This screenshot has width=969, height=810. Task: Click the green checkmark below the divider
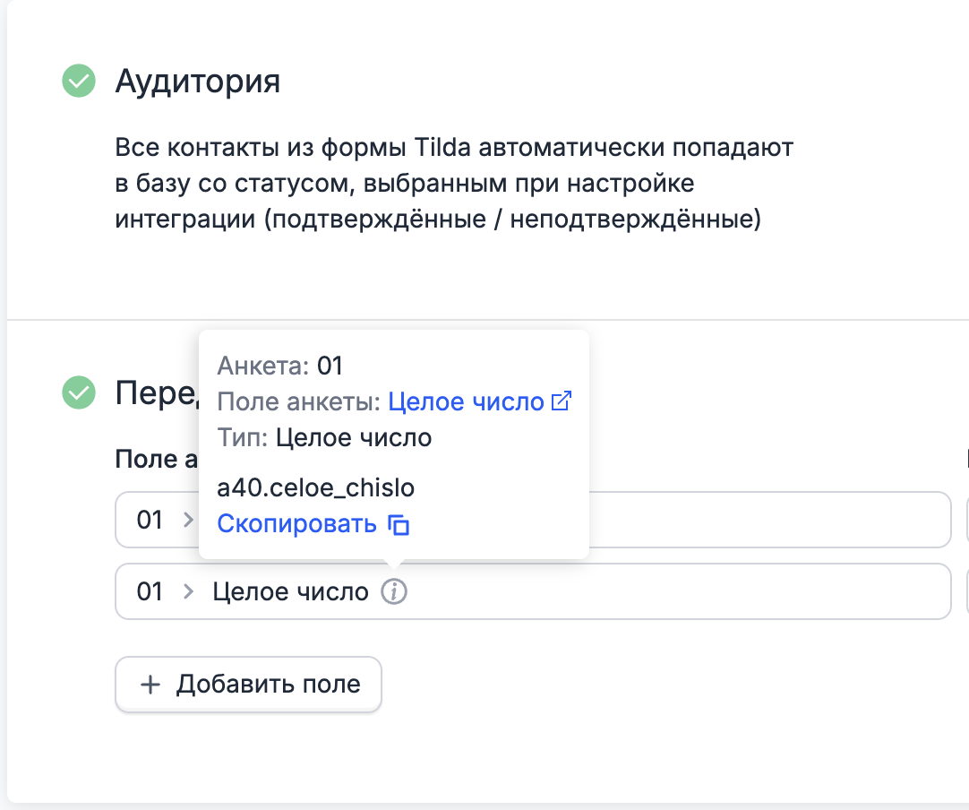coord(79,392)
